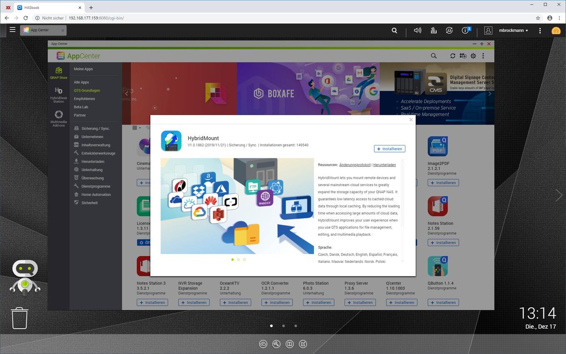Switch to first desktop page dot
This screenshot has height=354, width=566.
click(x=271, y=326)
